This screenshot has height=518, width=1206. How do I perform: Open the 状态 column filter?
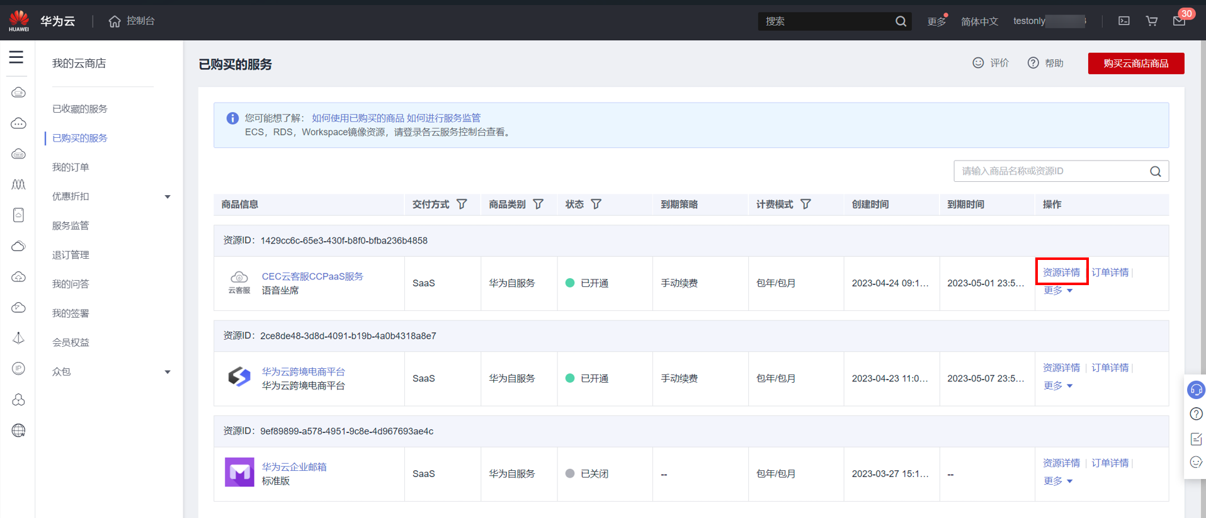(x=596, y=204)
